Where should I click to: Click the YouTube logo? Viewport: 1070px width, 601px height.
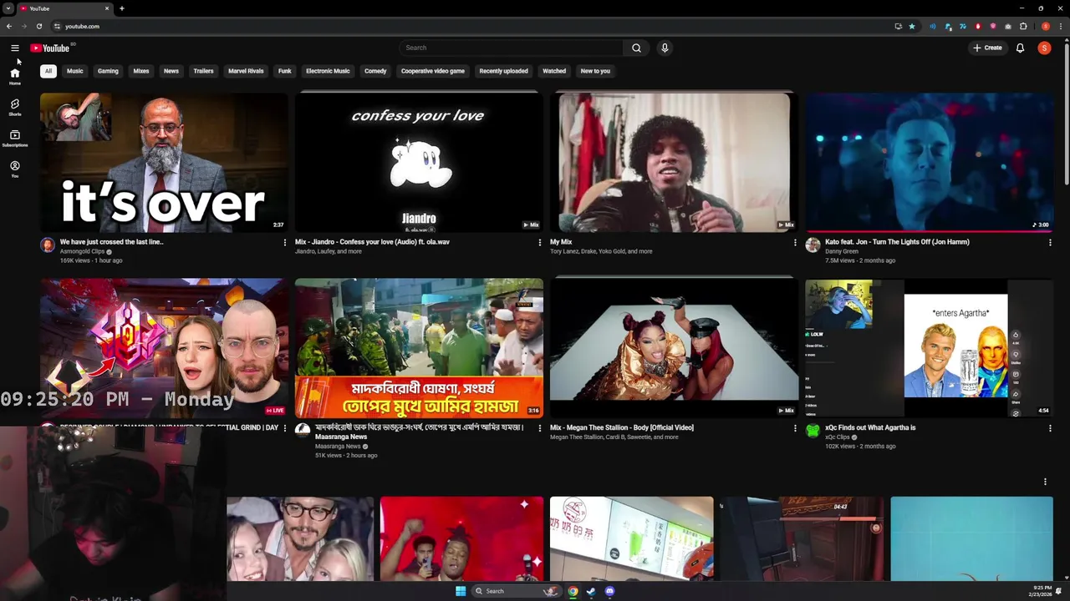50,48
